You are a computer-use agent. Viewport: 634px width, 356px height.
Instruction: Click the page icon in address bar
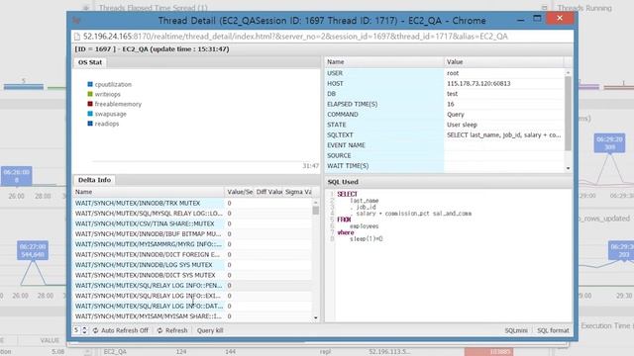tap(77, 37)
